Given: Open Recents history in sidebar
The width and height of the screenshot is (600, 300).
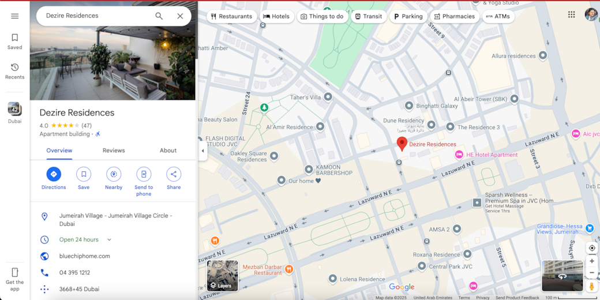Looking at the screenshot, I should [x=14, y=72].
